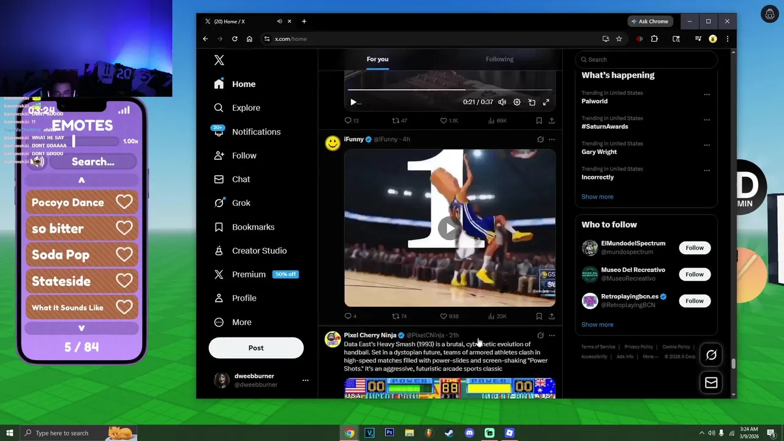Open options for #SaturnAwards trend
This screenshot has height=441, width=784.
[x=707, y=120]
